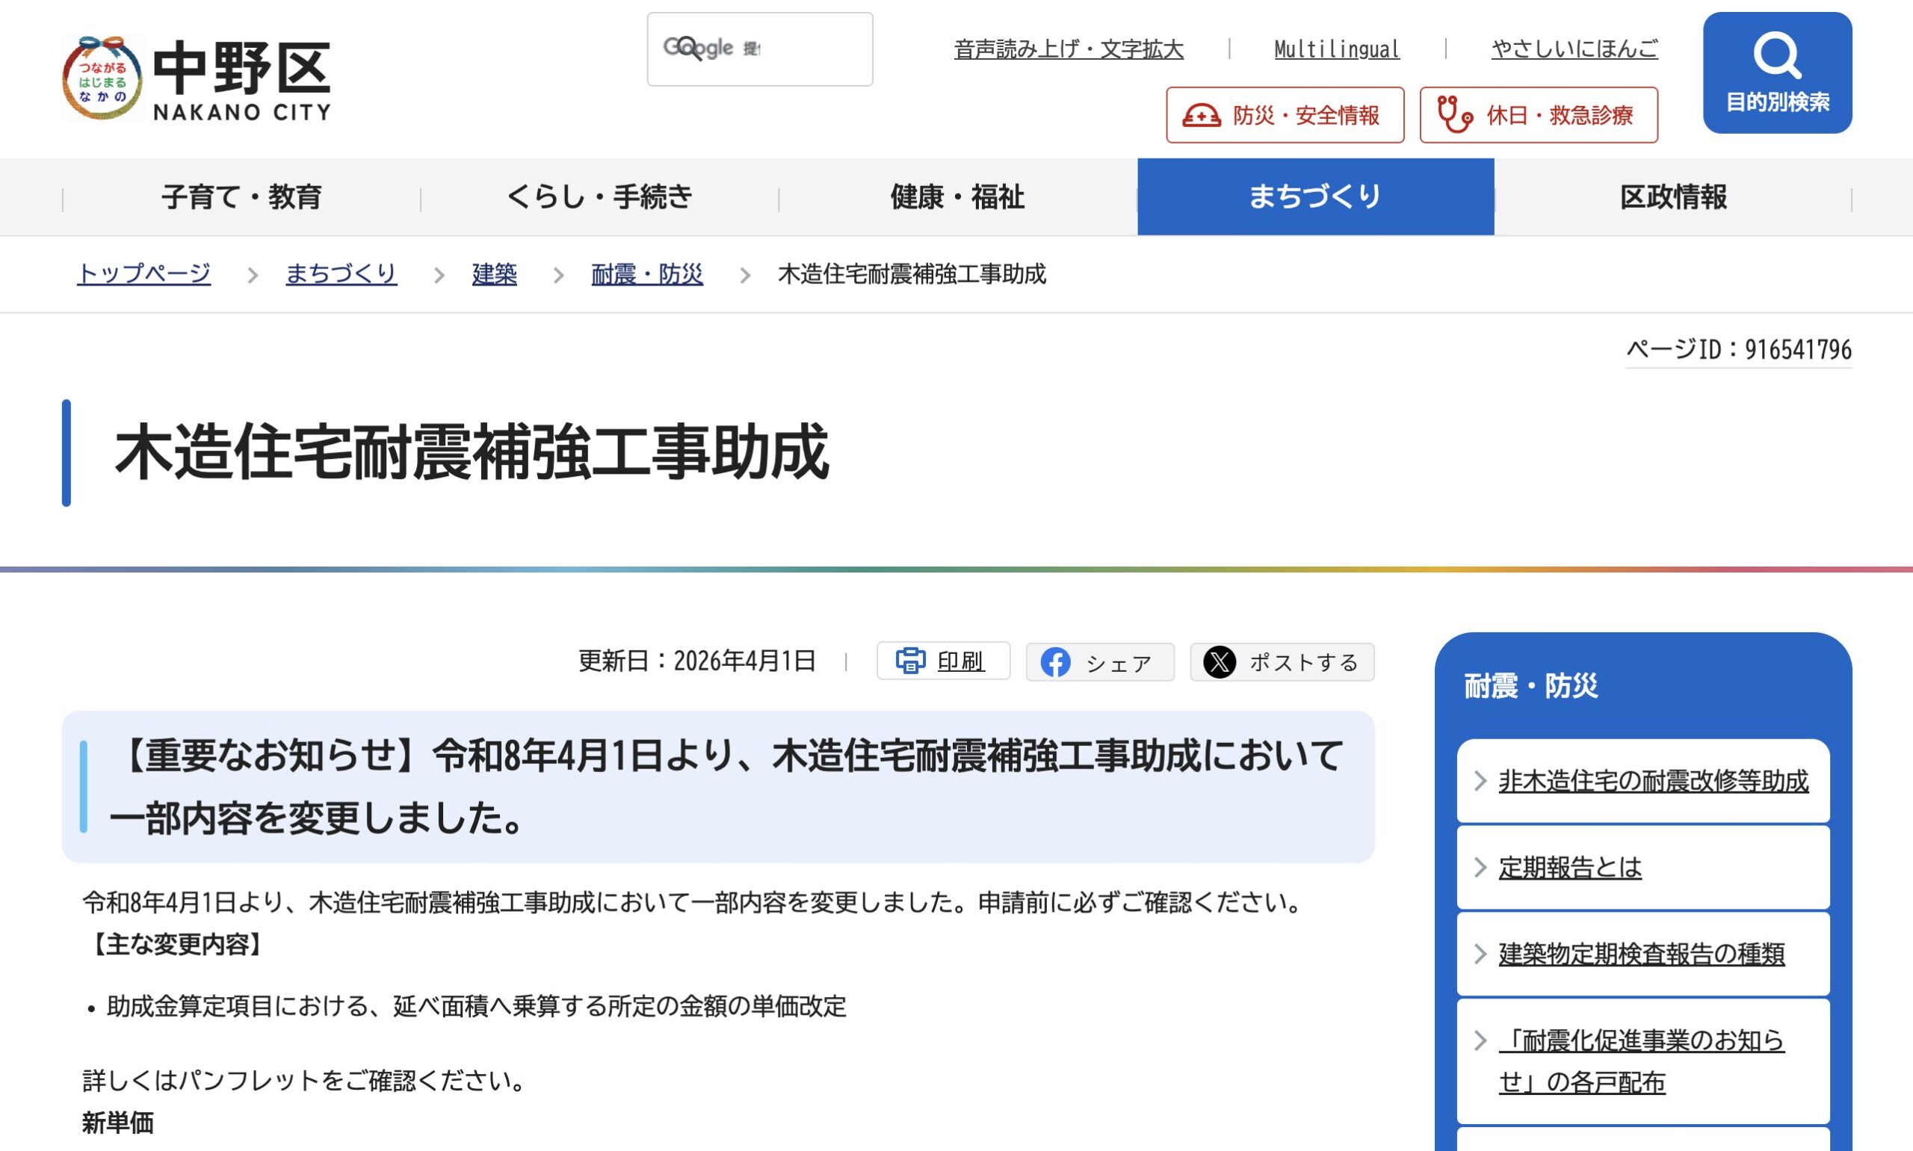Click the stethoscope icon for 休日・救急診療
Screen dimensions: 1913x1151
coord(1455,115)
